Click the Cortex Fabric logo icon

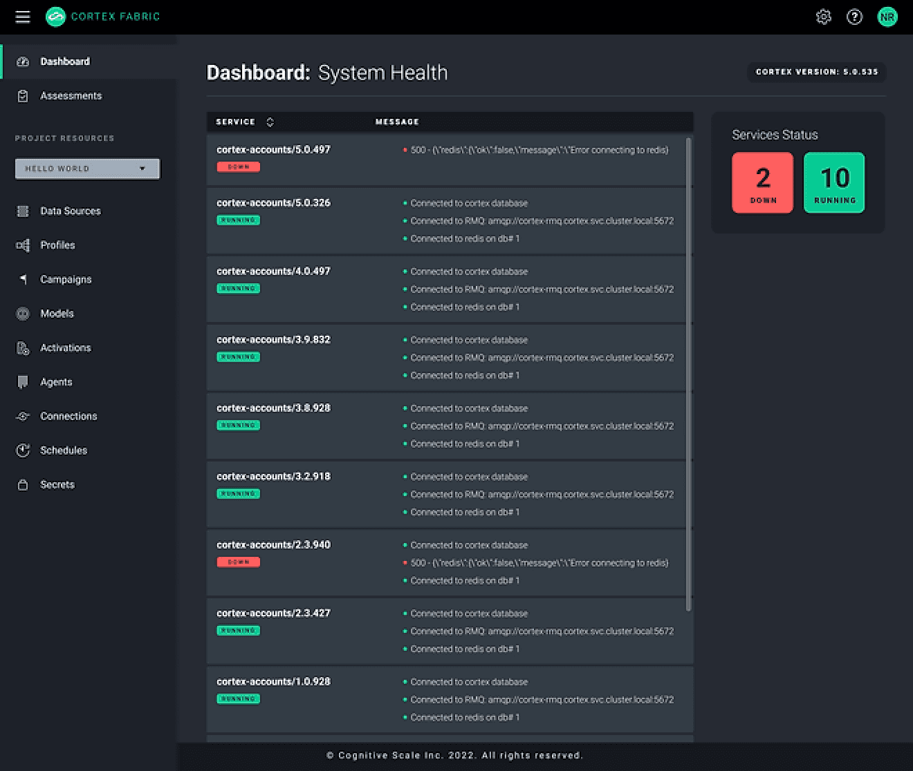tap(55, 17)
